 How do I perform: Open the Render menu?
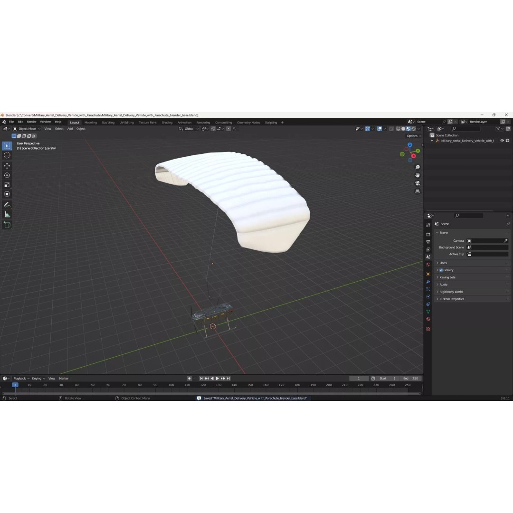pyautogui.click(x=31, y=122)
